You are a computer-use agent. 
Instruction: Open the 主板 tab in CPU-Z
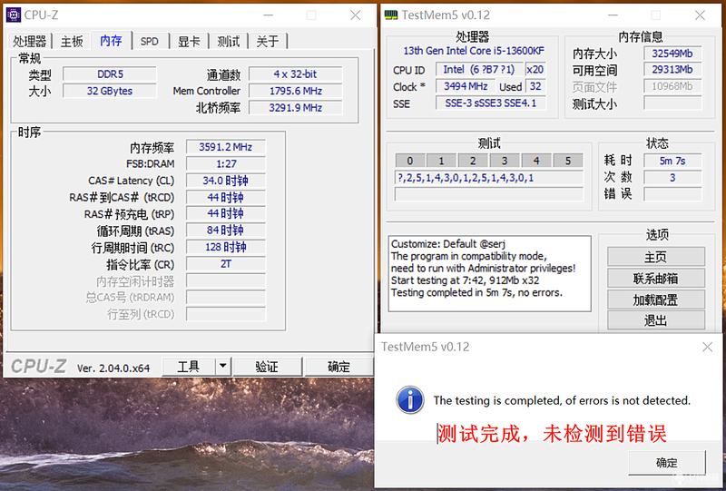click(72, 41)
